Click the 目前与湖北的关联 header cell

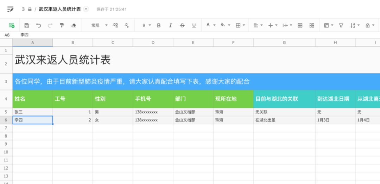click(x=284, y=99)
